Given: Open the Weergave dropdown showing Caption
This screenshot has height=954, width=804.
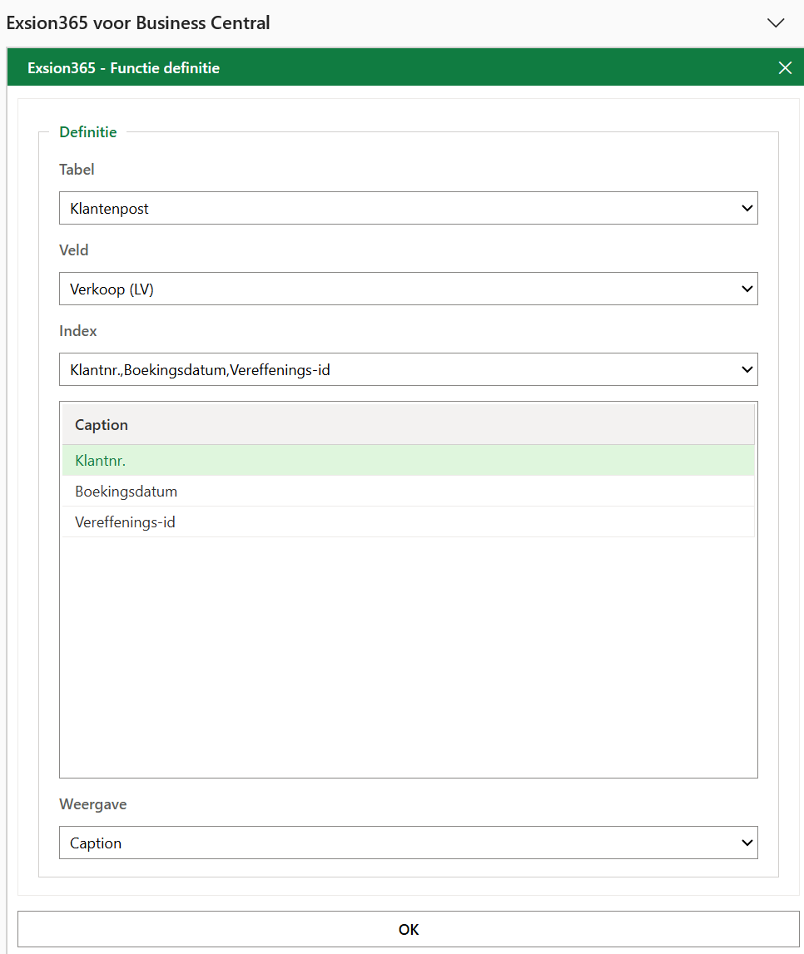Looking at the screenshot, I should (409, 843).
